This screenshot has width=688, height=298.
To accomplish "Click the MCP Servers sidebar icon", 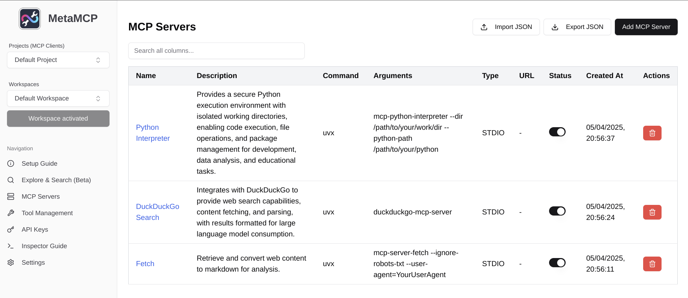I will point(11,196).
